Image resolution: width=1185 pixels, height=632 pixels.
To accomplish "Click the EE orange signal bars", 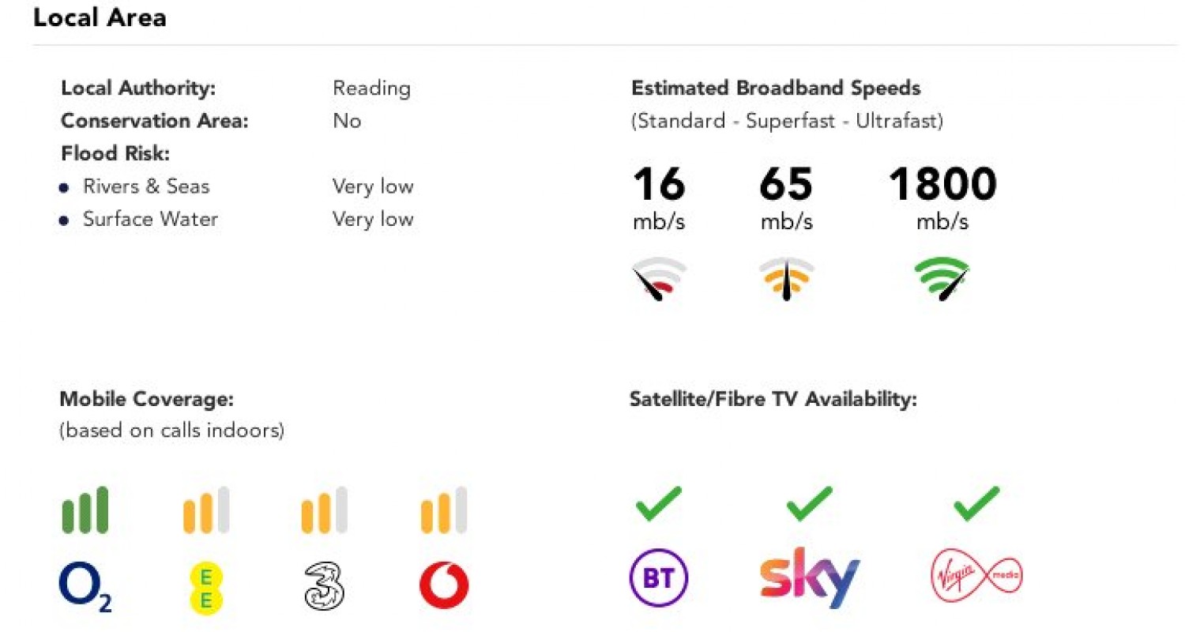I will coord(205,510).
